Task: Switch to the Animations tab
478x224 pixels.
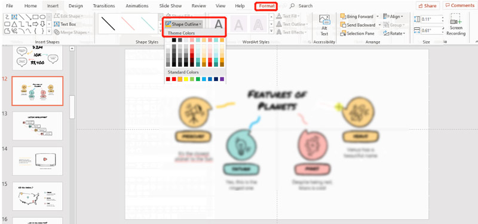Action: click(137, 6)
